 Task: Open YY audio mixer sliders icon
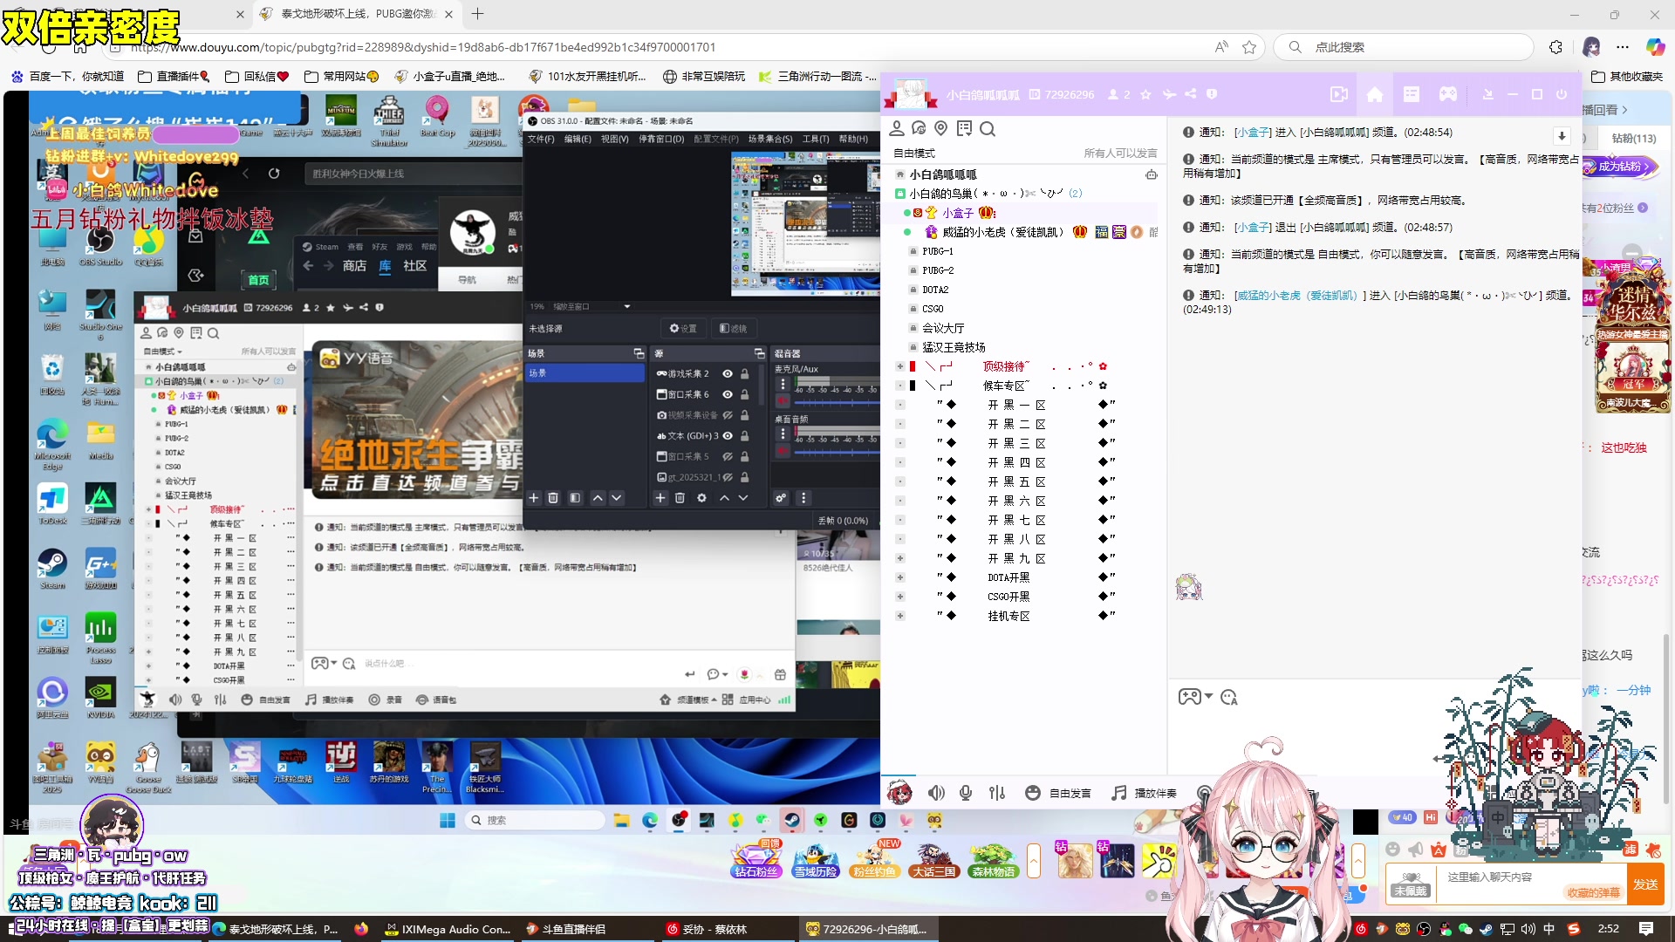click(996, 793)
